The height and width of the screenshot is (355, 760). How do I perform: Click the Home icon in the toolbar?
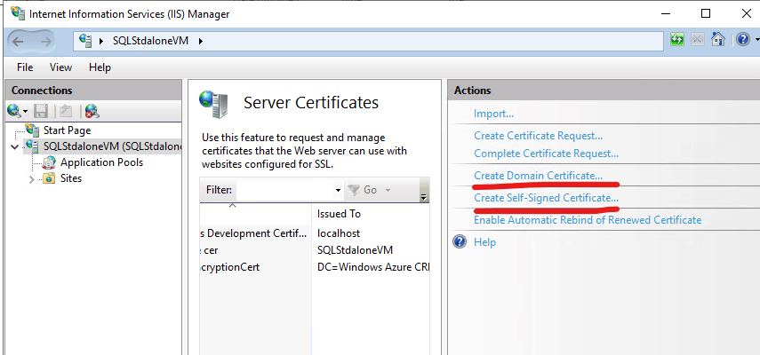coord(718,39)
